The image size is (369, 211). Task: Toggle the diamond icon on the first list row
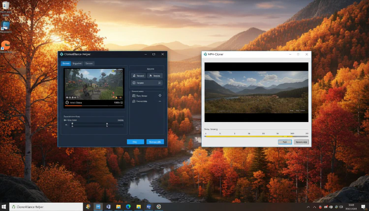pyautogui.click(x=159, y=95)
